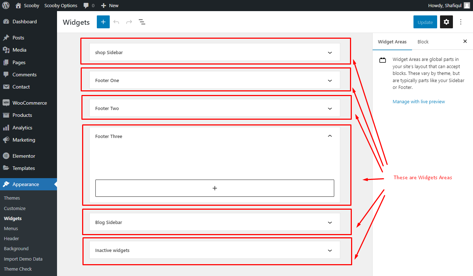This screenshot has width=473, height=276.
Task: Expand the Inactive widgets area
Action: point(330,251)
